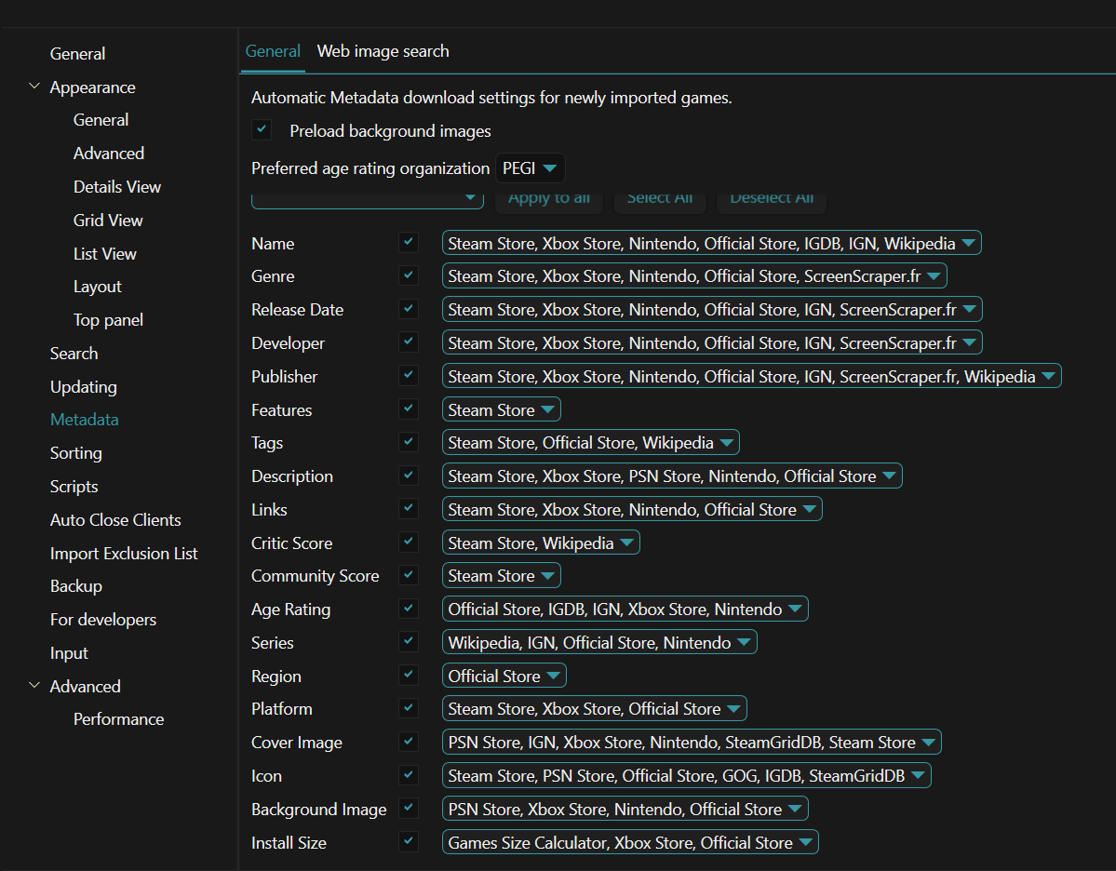Collapse the Appearance tree section

click(x=34, y=87)
